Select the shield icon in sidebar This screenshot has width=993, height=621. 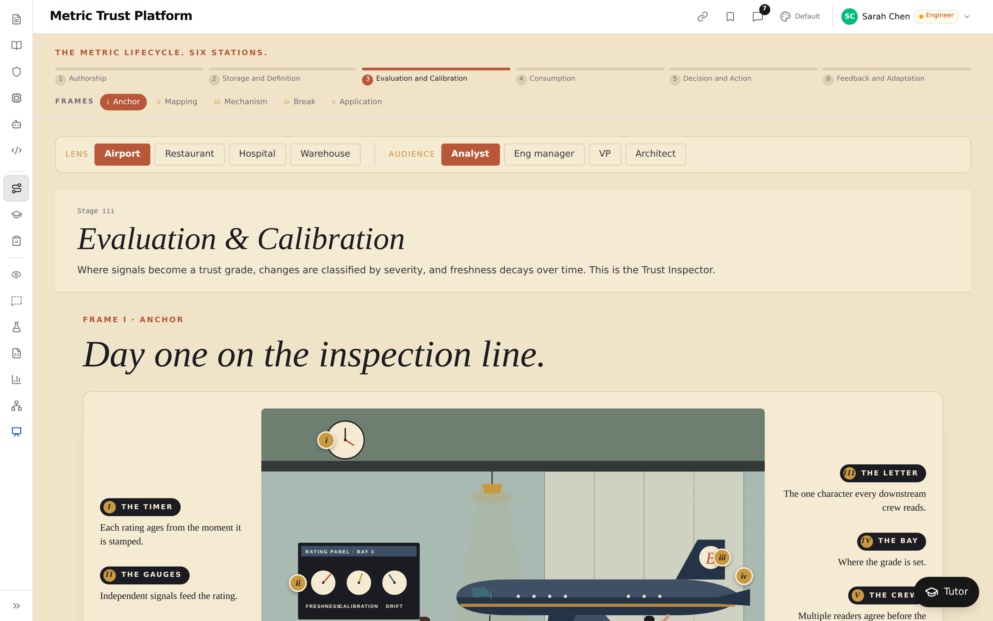(x=17, y=72)
